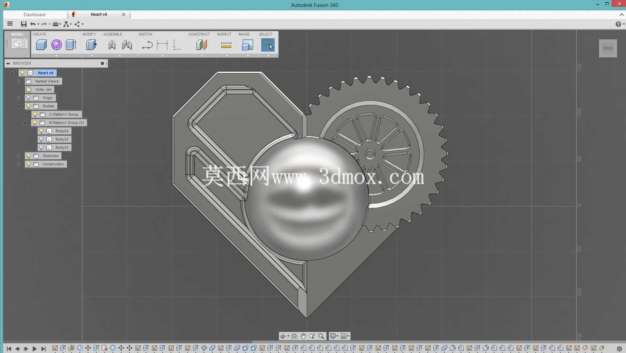Choose the Extrude tool in CREATE
The width and height of the screenshot is (626, 353).
71,45
